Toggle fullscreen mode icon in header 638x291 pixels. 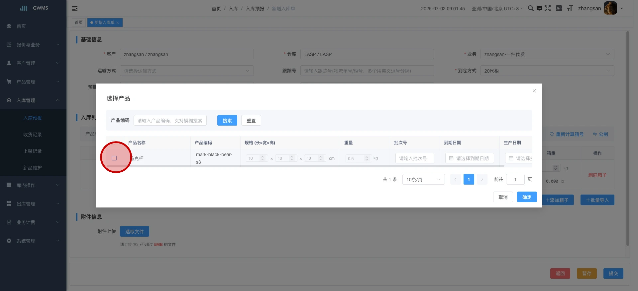548,9
